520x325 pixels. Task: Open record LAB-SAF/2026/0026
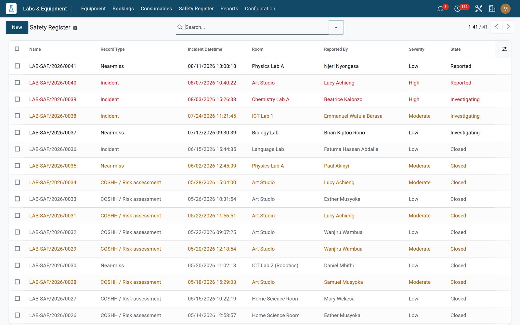(x=53, y=315)
